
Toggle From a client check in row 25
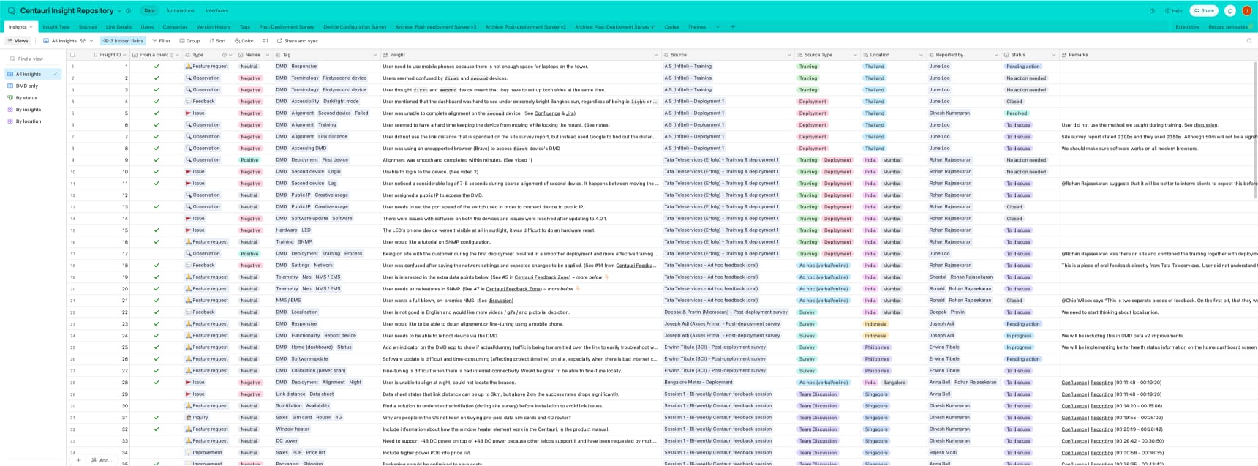point(156,347)
